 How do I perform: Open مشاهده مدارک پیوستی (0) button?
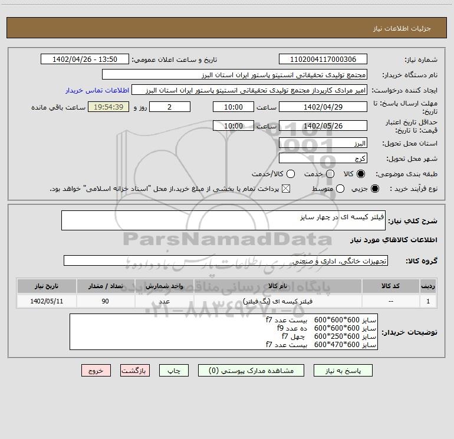(x=251, y=371)
